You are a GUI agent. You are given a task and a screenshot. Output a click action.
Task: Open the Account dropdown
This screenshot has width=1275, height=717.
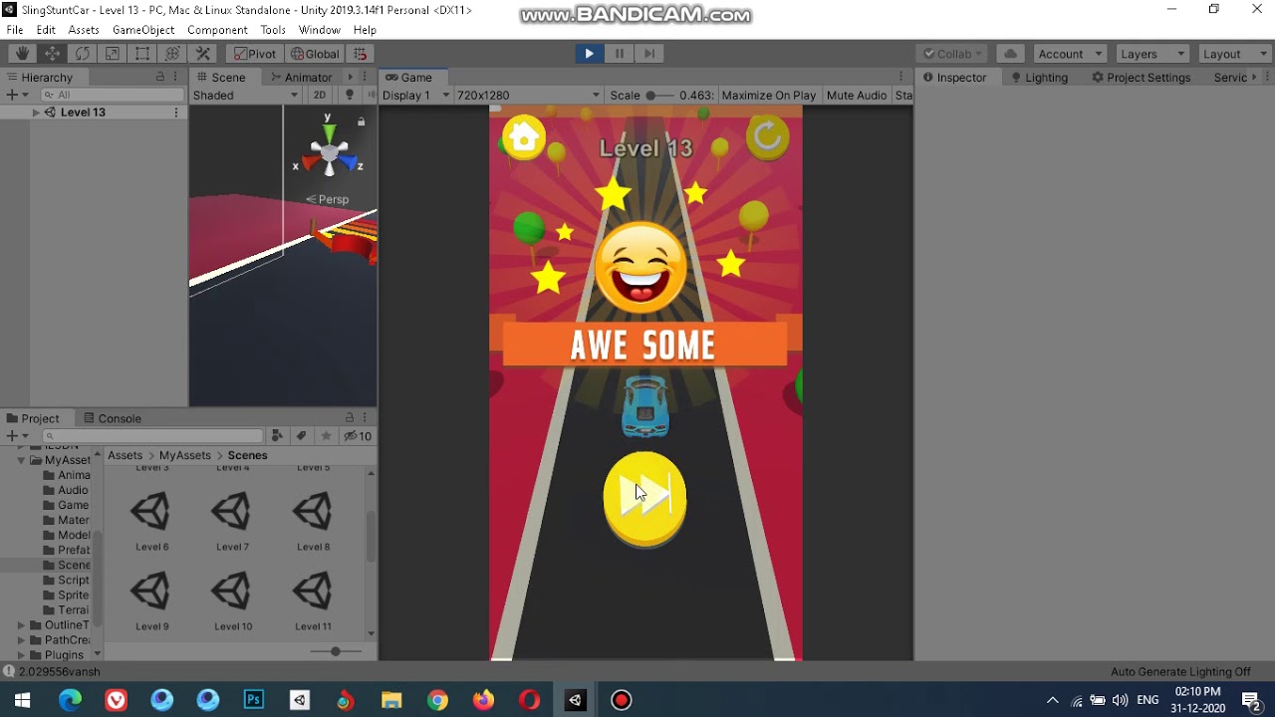pos(1070,54)
